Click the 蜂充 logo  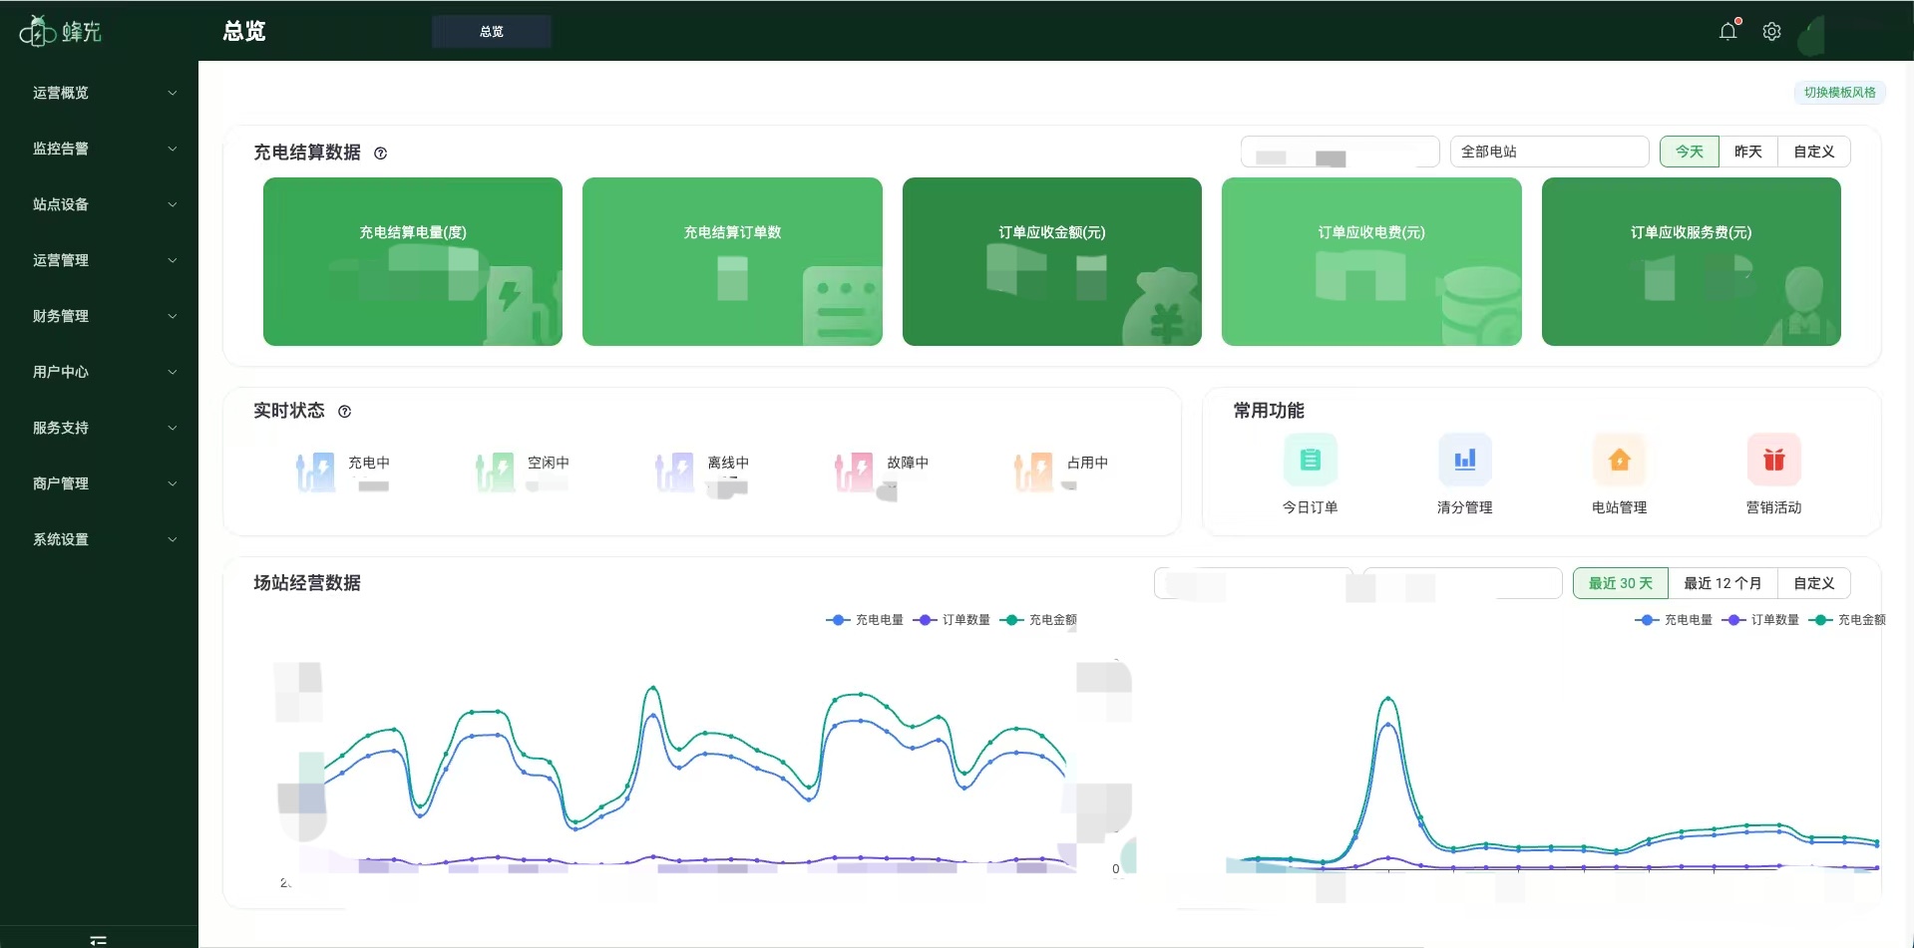(x=60, y=31)
